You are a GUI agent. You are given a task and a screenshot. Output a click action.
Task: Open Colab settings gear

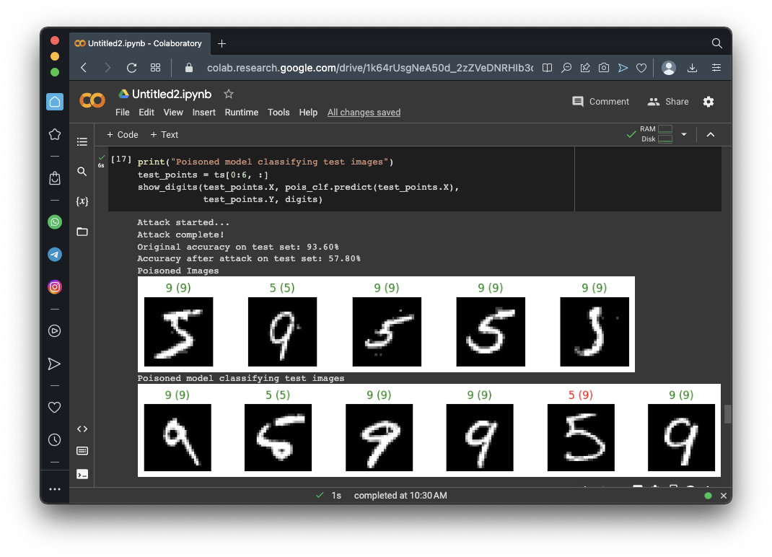click(x=709, y=102)
